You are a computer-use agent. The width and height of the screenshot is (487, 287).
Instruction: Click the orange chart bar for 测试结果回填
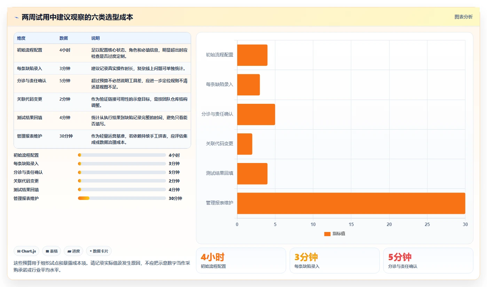click(x=252, y=173)
